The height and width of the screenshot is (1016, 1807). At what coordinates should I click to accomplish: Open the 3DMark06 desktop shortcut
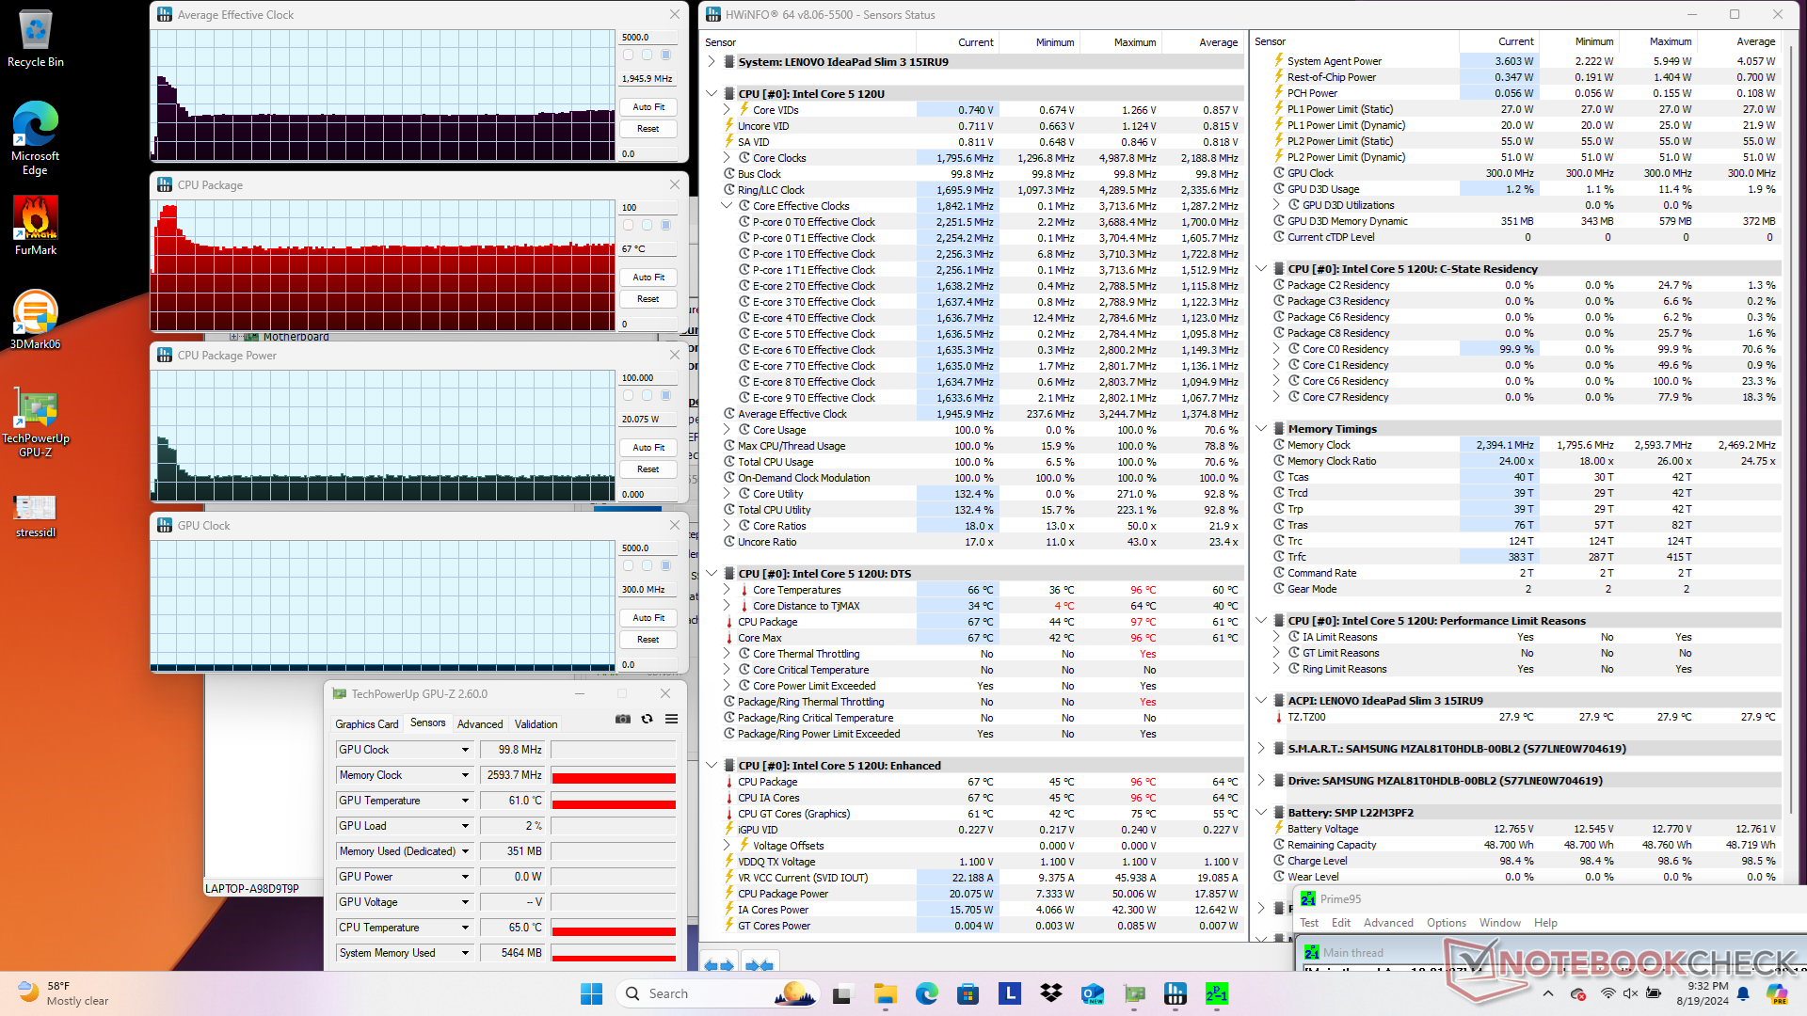pyautogui.click(x=36, y=320)
